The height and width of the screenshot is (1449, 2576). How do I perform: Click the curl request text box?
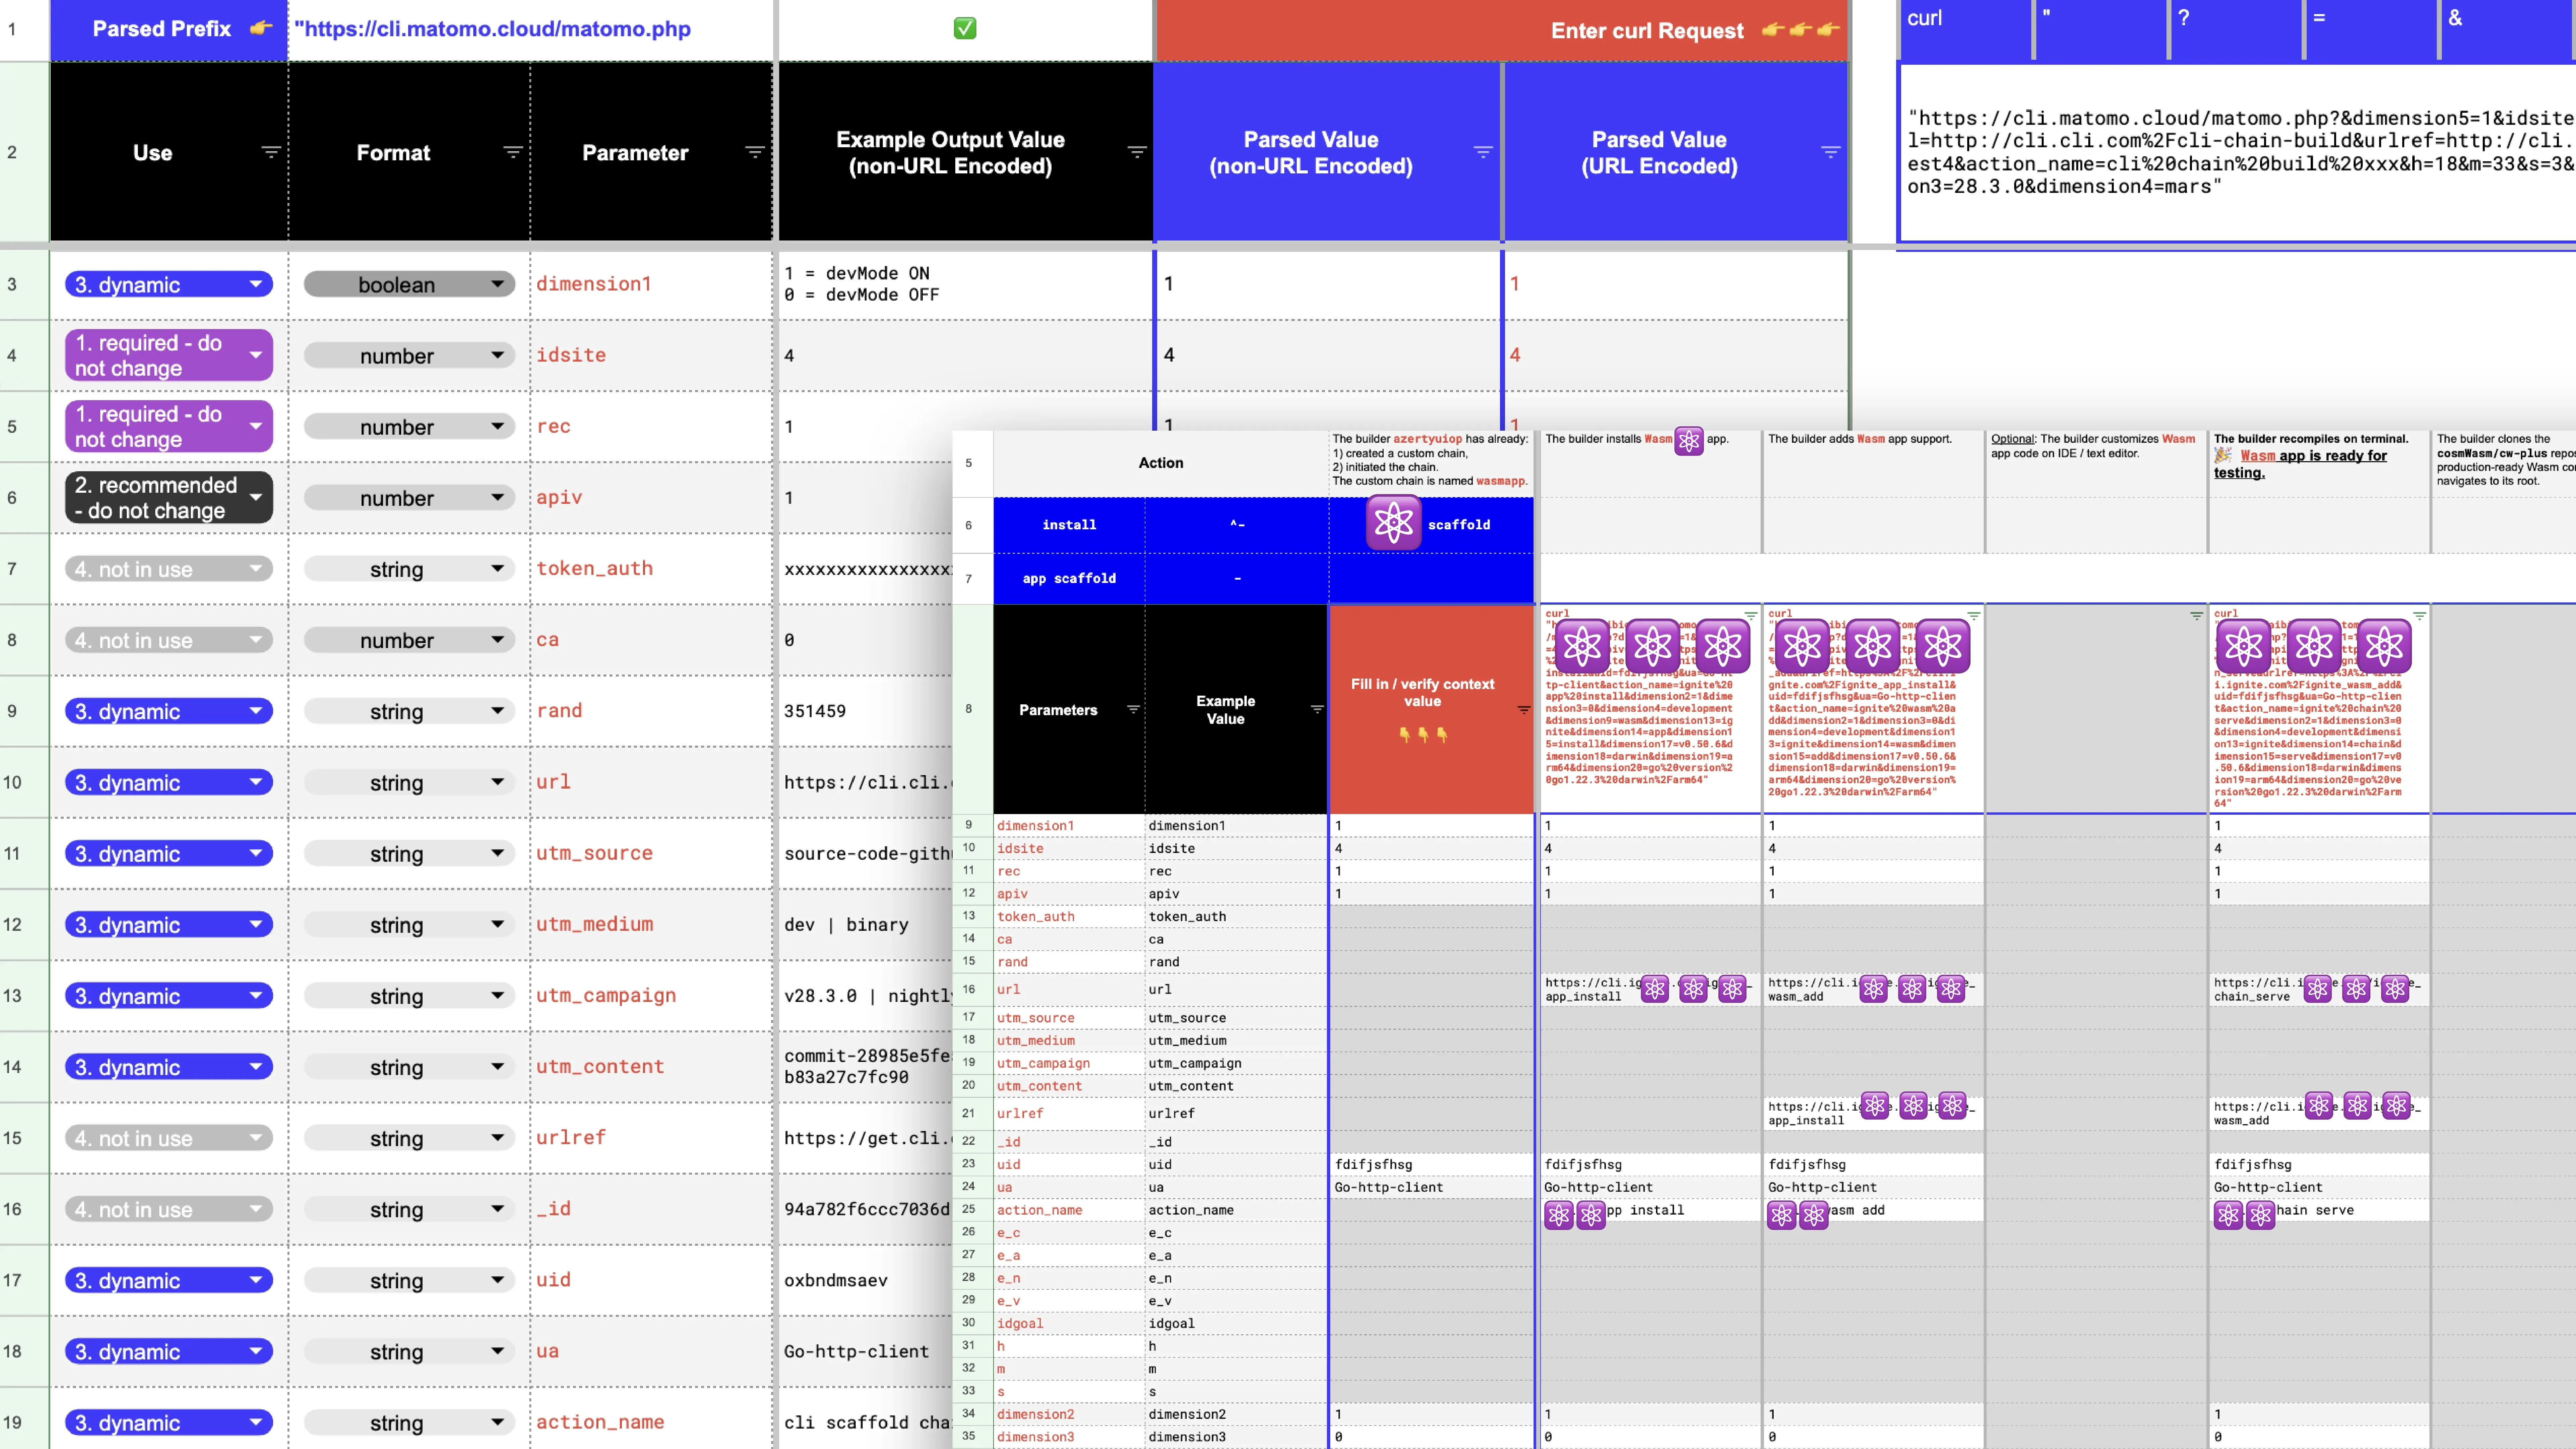pyautogui.click(x=2237, y=152)
